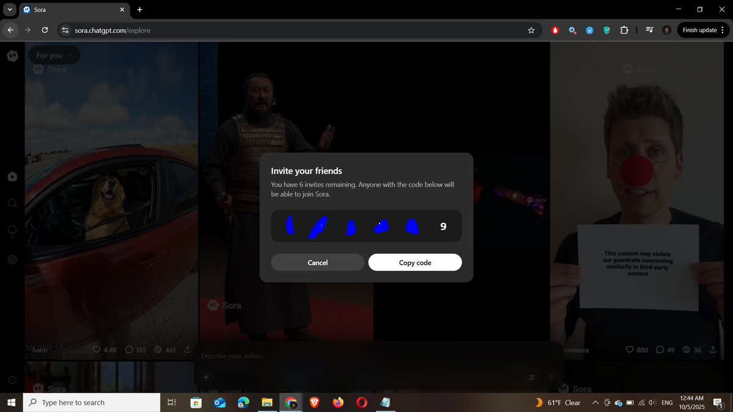Viewport: 733px width, 412px height.
Task: Click the submit up-arrow in the prompt bar
Action: click(x=552, y=377)
